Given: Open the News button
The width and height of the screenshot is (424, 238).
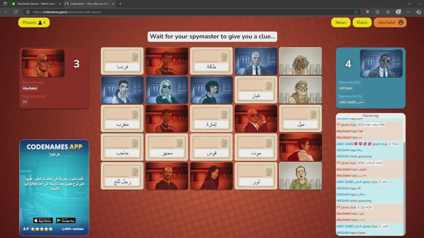Looking at the screenshot, I should click(x=341, y=22).
